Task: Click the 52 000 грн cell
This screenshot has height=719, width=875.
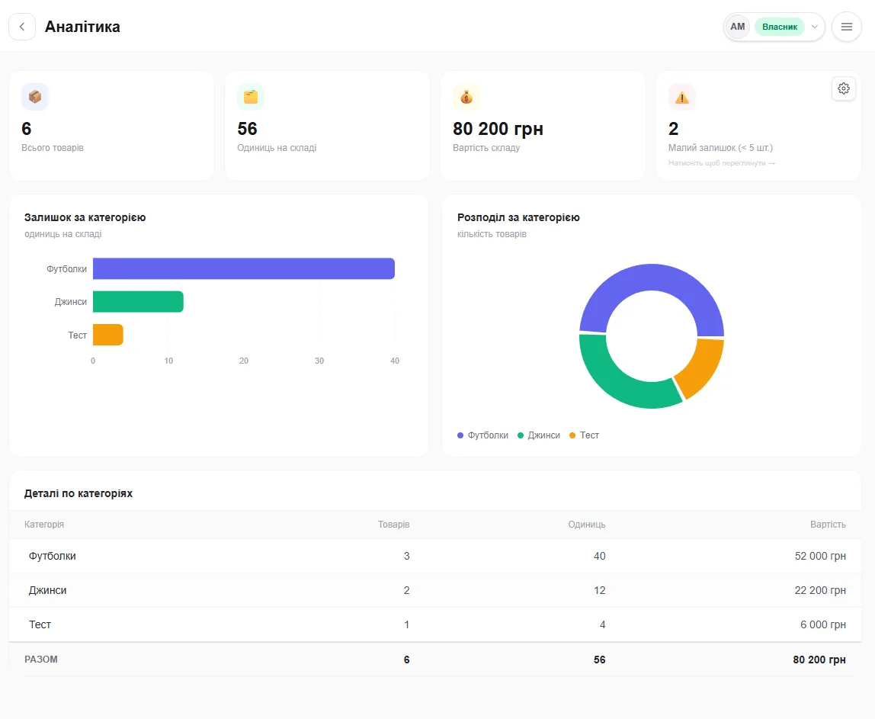Action: click(820, 556)
